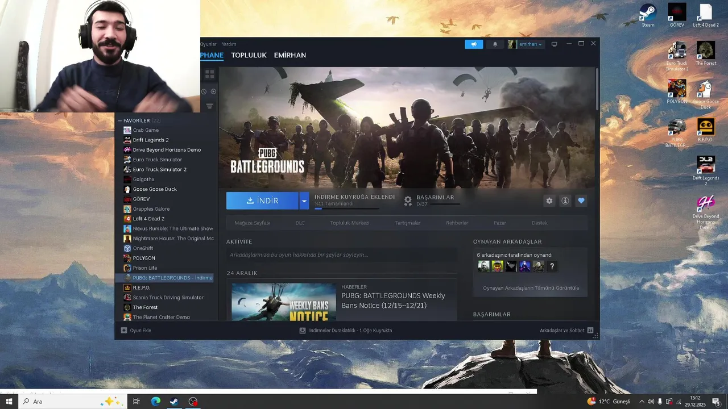Image resolution: width=728 pixels, height=409 pixels.
Task: Open PUBG Weekly Bans Notice news title
Action: pyautogui.click(x=394, y=301)
